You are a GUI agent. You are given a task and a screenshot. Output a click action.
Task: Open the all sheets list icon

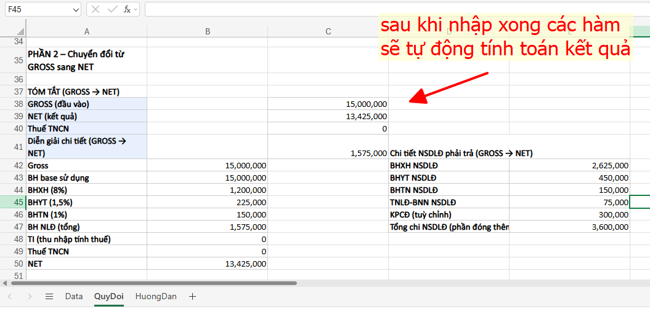coord(49,297)
